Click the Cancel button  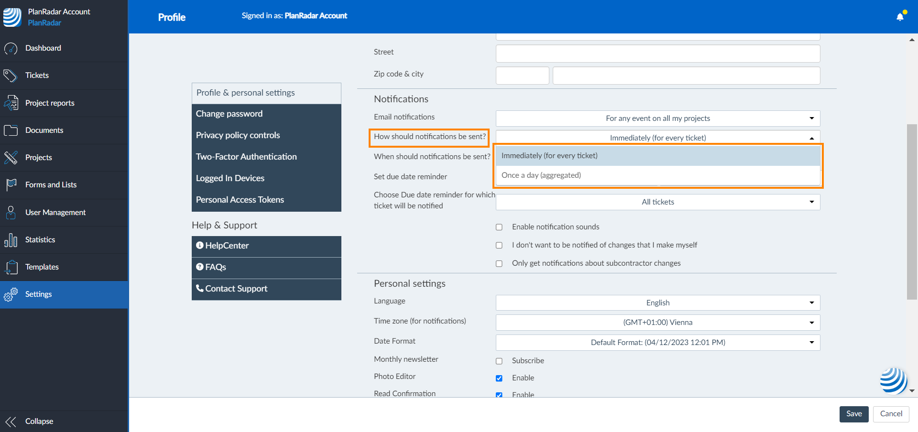tap(891, 414)
